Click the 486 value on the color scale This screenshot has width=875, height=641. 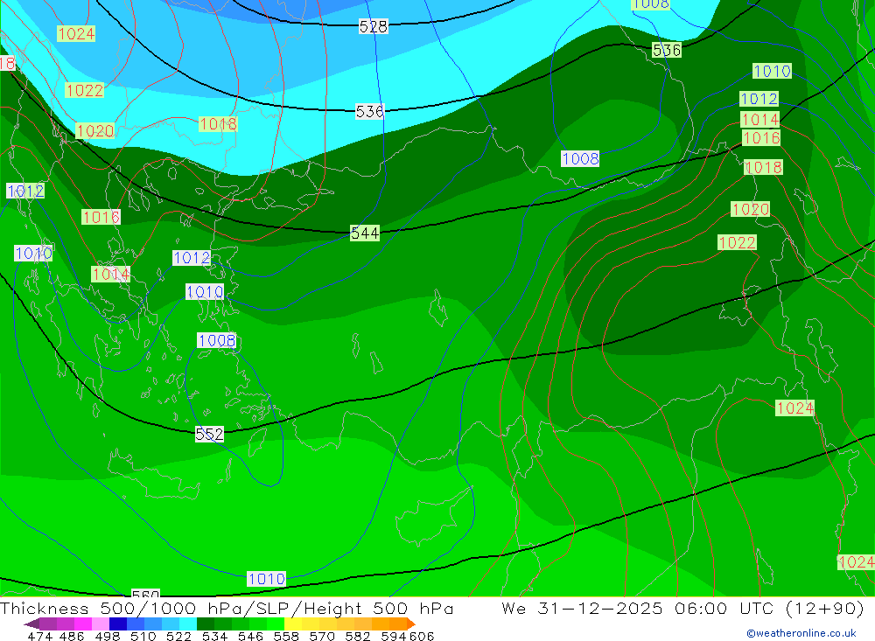coord(72,636)
